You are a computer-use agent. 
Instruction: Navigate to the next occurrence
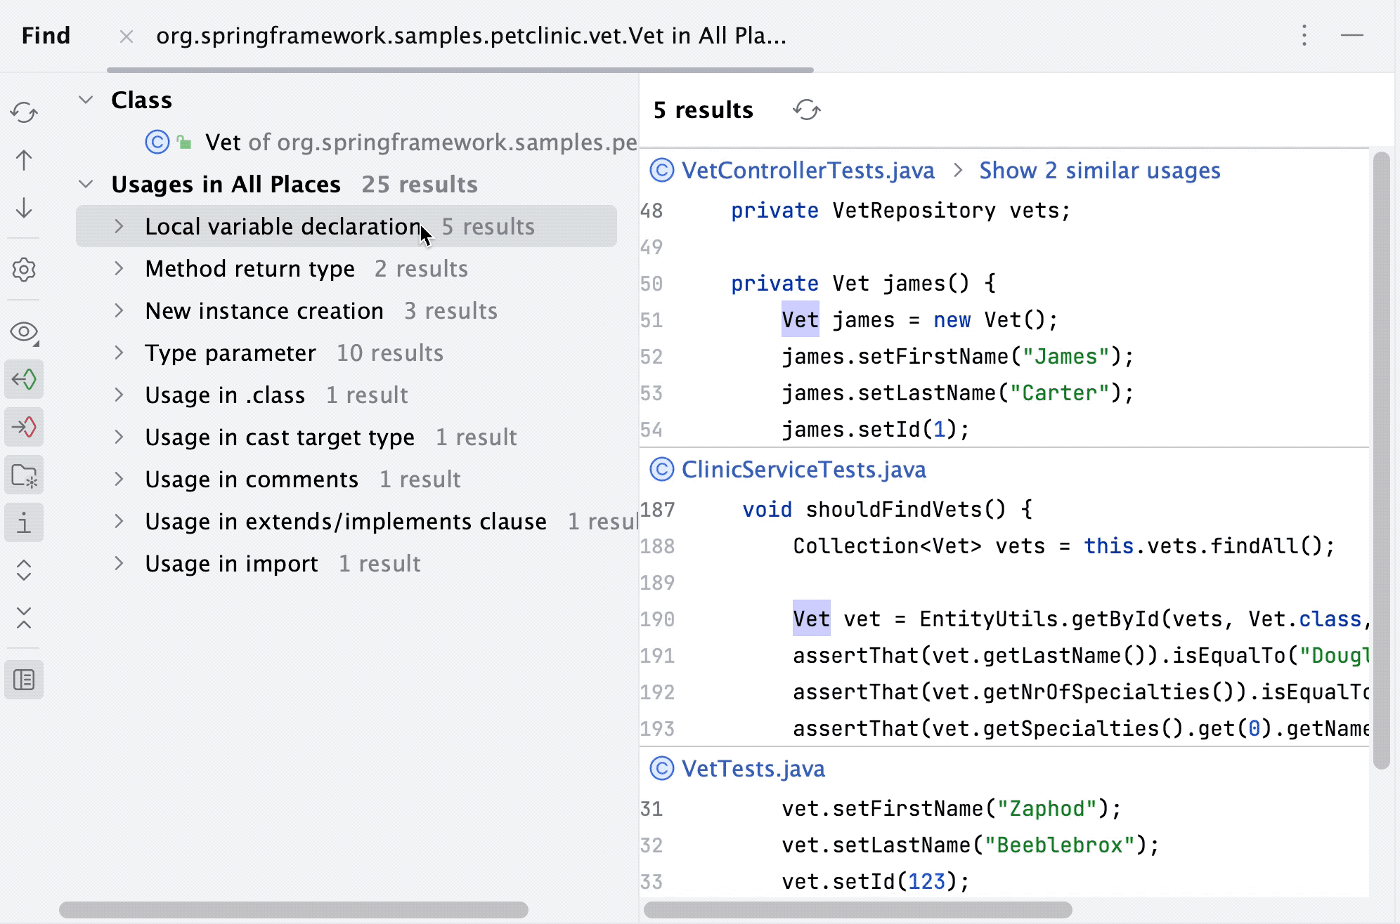(x=25, y=209)
